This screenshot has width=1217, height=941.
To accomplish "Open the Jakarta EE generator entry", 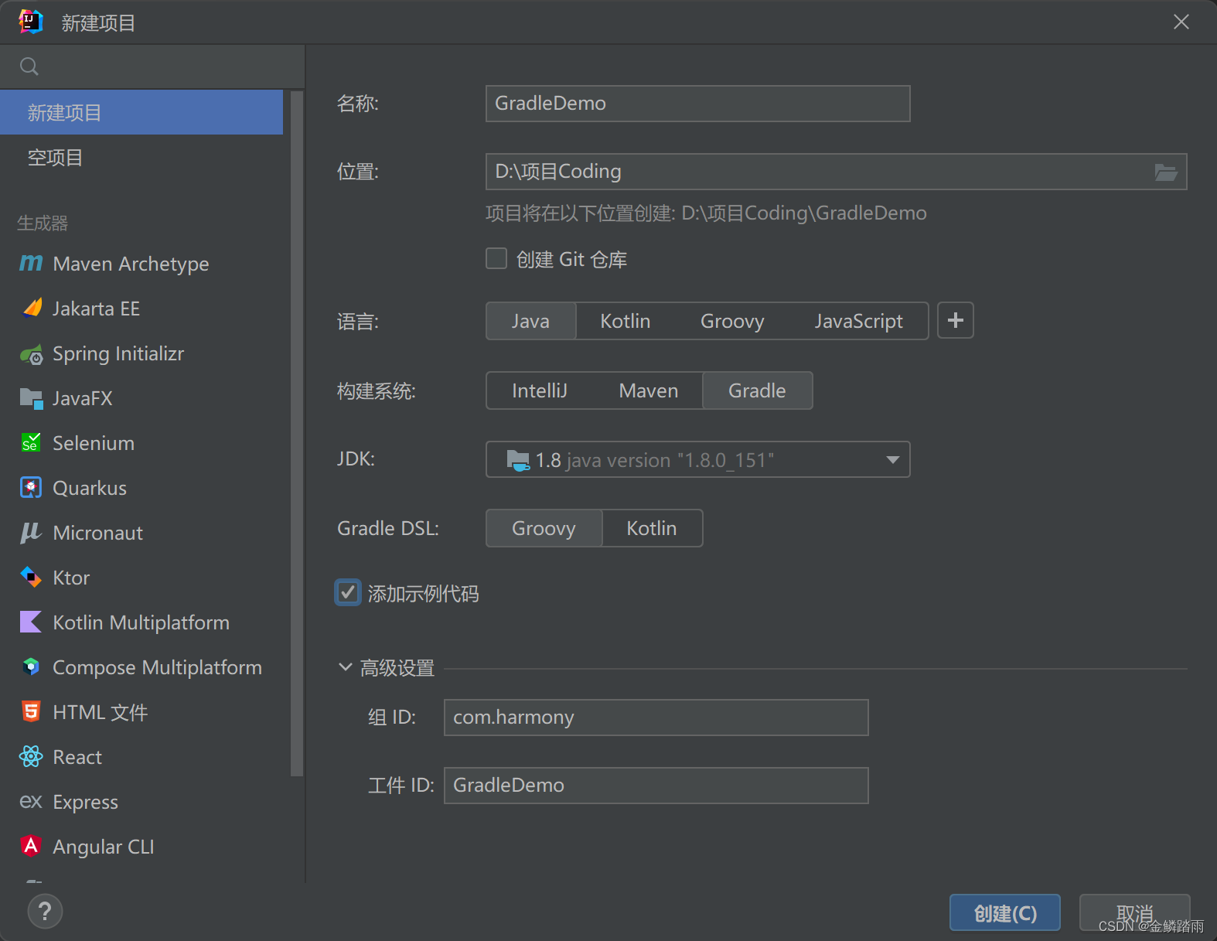I will tap(141, 309).
